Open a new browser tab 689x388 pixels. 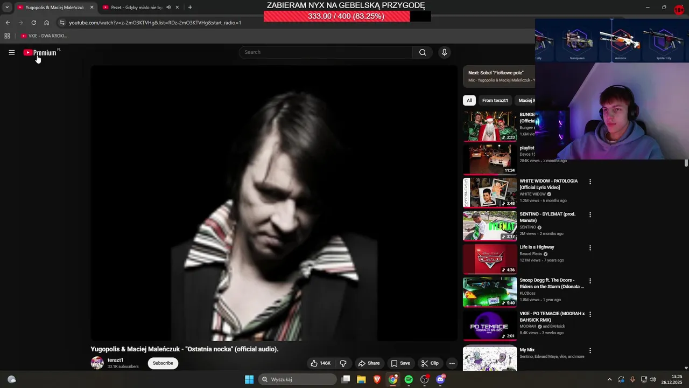point(190,8)
